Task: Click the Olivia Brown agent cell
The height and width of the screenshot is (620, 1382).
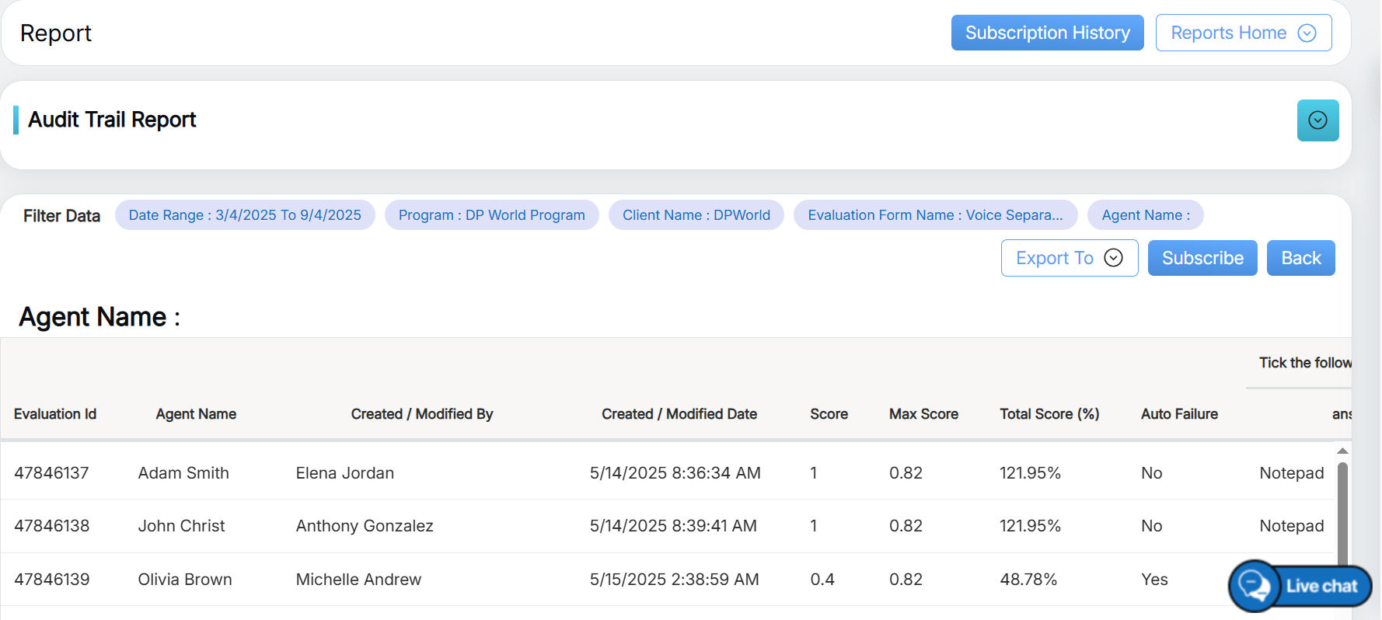Action: coord(185,580)
